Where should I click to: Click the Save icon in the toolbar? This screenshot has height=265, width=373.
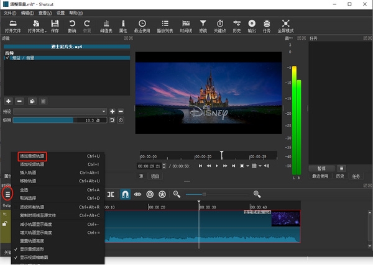tap(55, 24)
